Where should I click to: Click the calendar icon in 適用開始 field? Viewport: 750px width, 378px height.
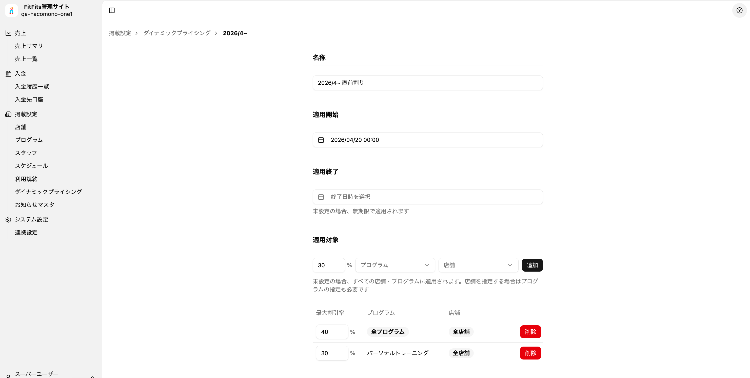[x=321, y=140]
